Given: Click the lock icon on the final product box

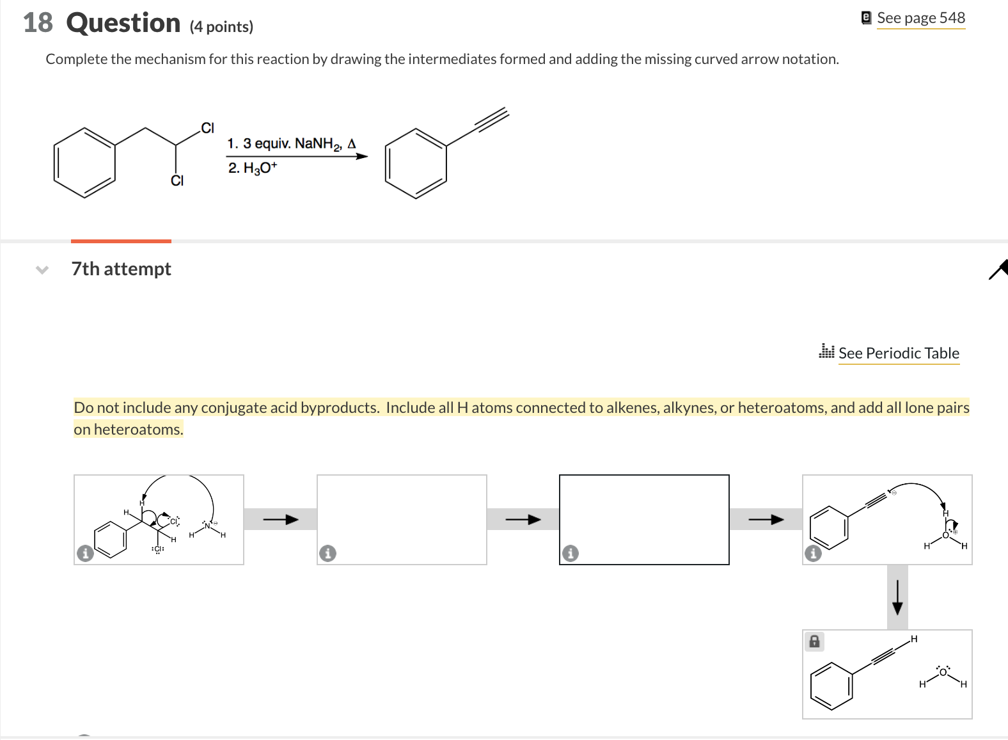Looking at the screenshot, I should 814,641.
